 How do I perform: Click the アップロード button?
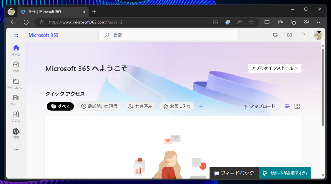tap(259, 107)
